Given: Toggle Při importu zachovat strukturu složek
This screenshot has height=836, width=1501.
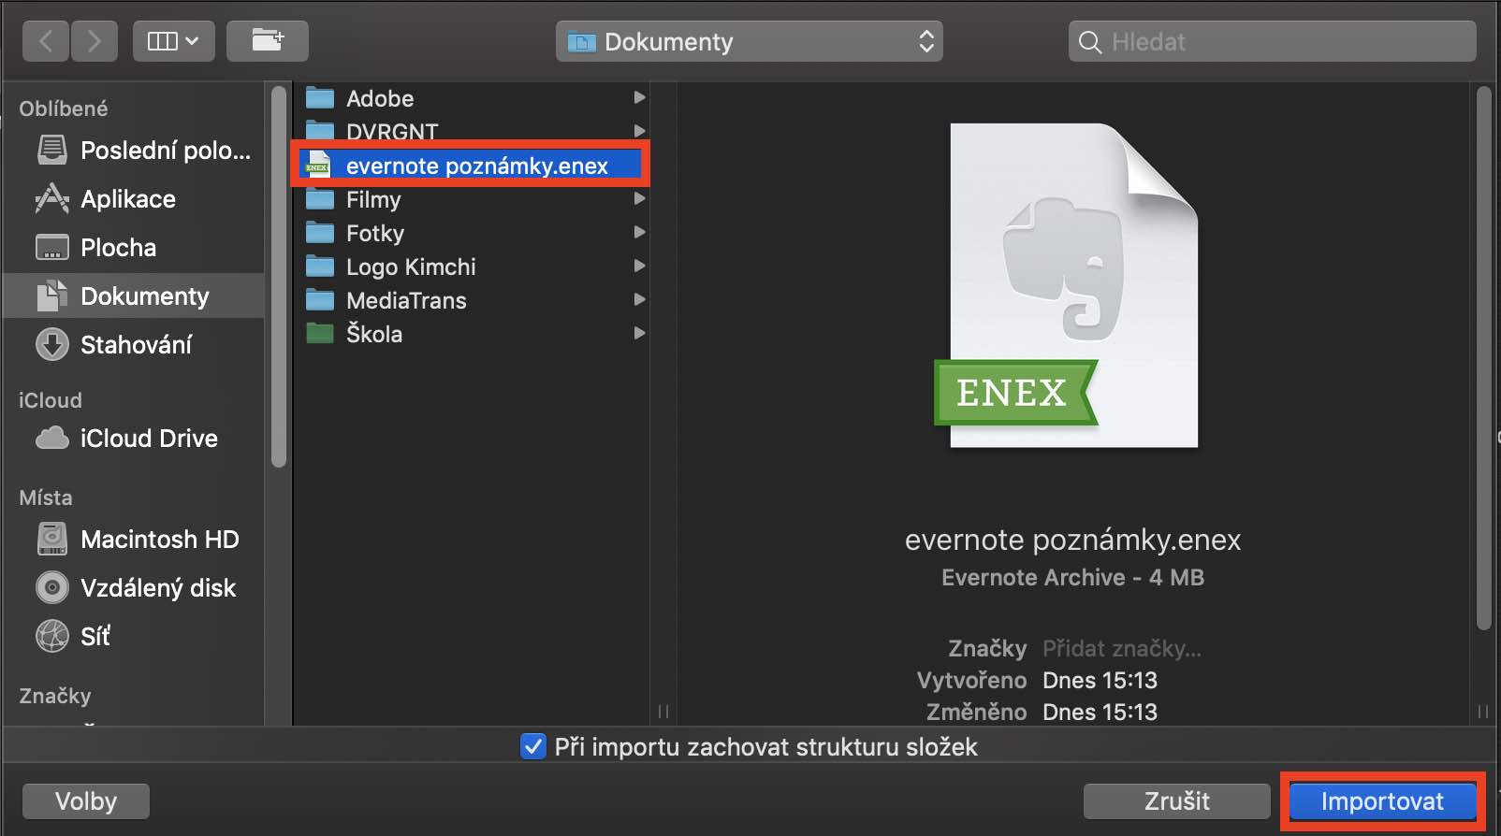Looking at the screenshot, I should (533, 746).
